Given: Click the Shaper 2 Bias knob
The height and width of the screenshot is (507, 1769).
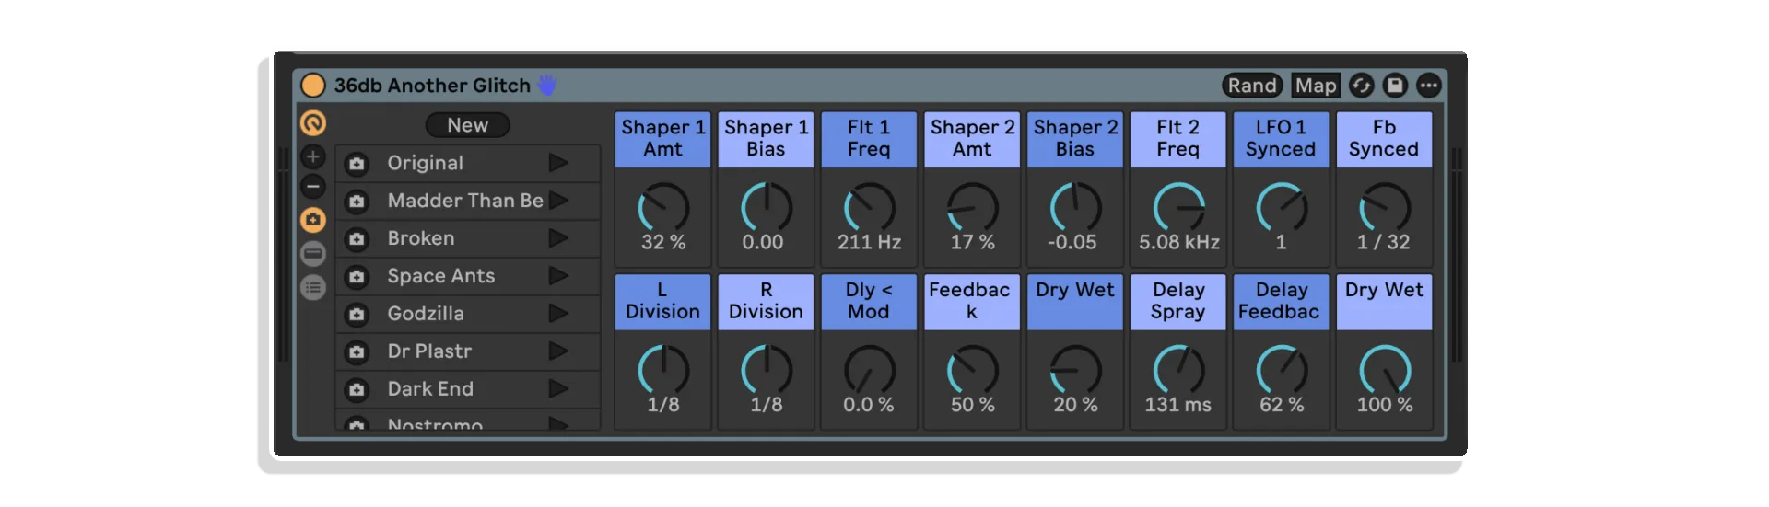Looking at the screenshot, I should coord(1076,207).
